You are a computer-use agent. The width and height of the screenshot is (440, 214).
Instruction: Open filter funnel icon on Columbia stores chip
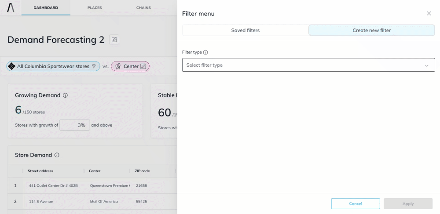point(94,66)
